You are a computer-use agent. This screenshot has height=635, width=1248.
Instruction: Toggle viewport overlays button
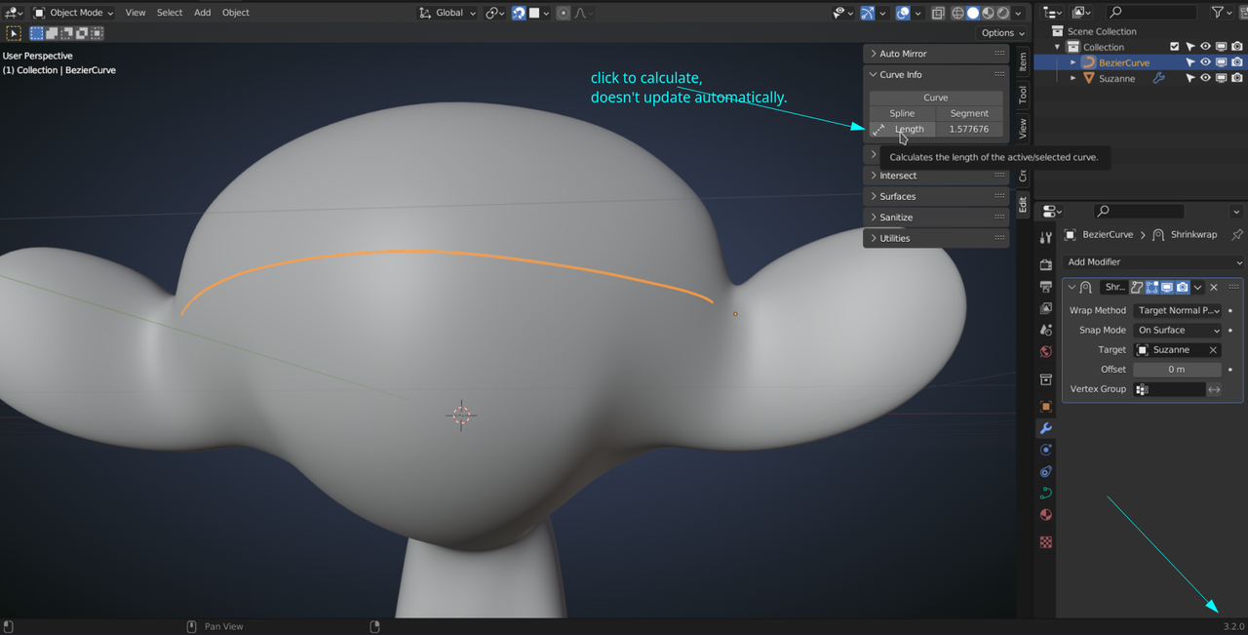(x=902, y=13)
